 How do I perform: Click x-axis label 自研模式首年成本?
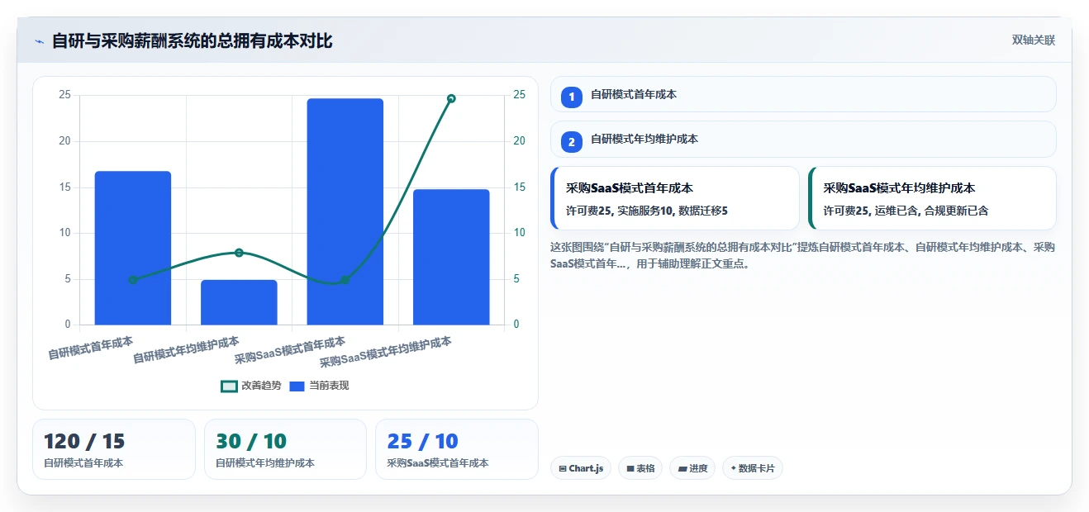91,347
